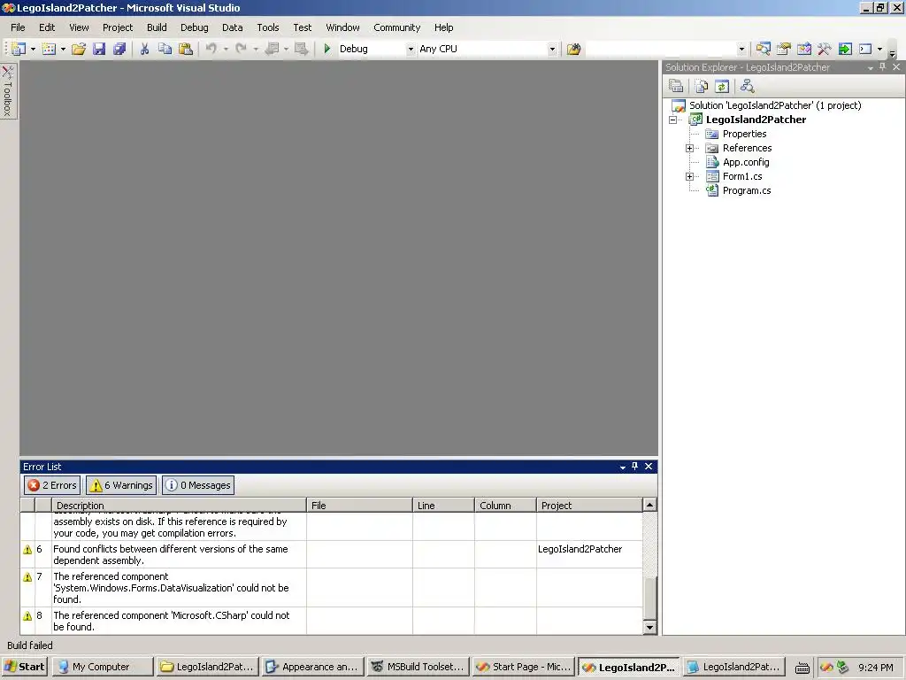Expand the Form1.cs node
Image resolution: width=906 pixels, height=680 pixels.
(689, 176)
